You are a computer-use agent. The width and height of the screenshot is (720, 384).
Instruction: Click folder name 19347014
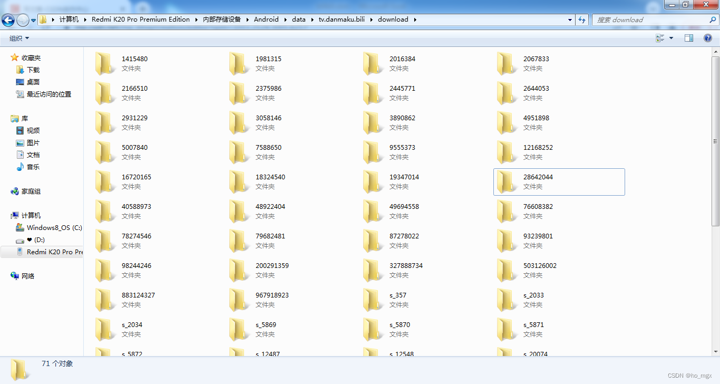point(404,177)
